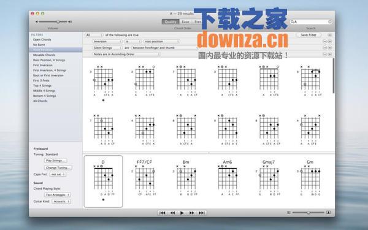The image size is (368, 230).
Task: Open 'Notes are in Ascending Order' dropdown
Action: pyautogui.click(x=127, y=54)
